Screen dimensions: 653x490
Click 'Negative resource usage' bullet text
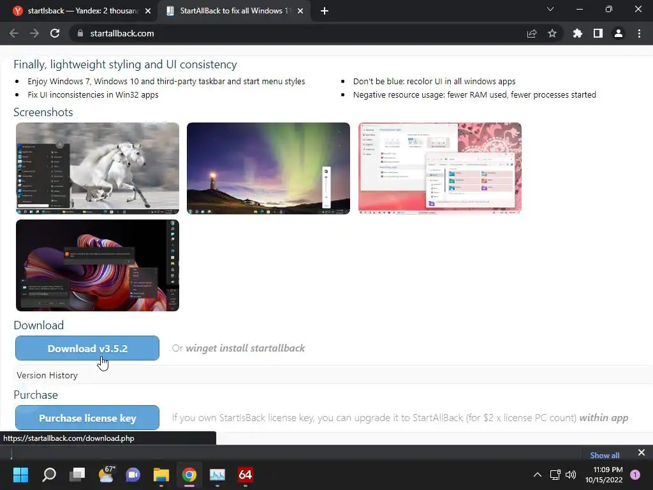tap(474, 94)
